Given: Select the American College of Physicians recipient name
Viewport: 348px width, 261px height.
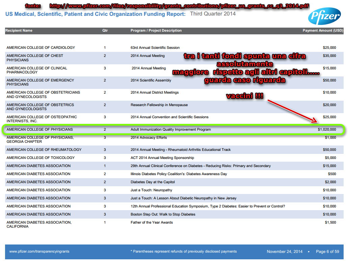Looking at the screenshot, I should point(40,130).
